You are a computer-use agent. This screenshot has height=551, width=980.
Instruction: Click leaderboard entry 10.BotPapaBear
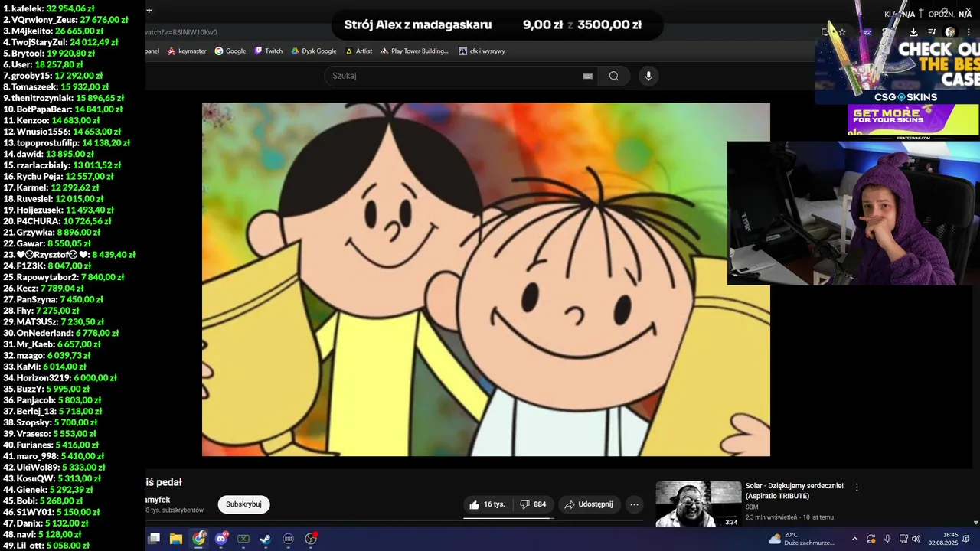(x=63, y=109)
